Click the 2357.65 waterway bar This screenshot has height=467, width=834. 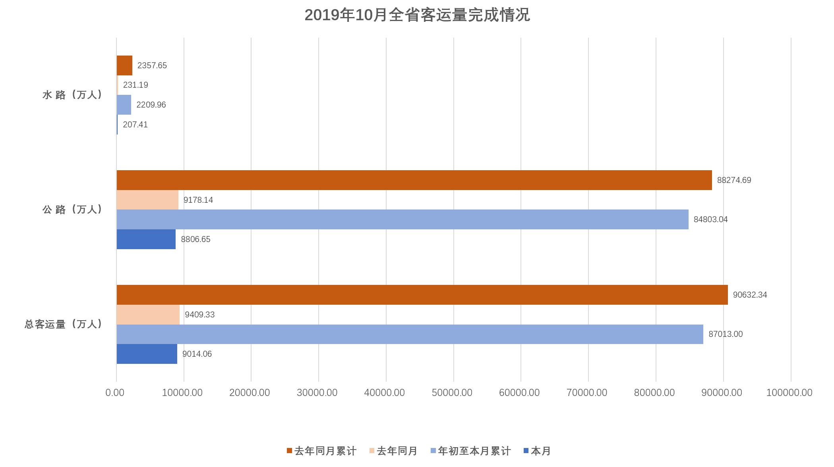(124, 65)
